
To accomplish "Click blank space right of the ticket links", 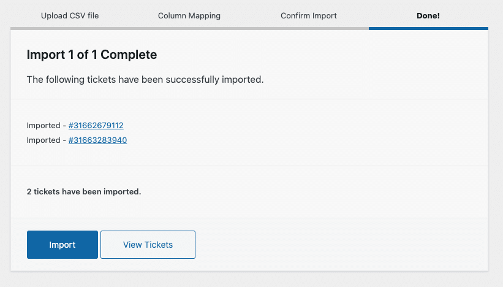I will (x=306, y=133).
